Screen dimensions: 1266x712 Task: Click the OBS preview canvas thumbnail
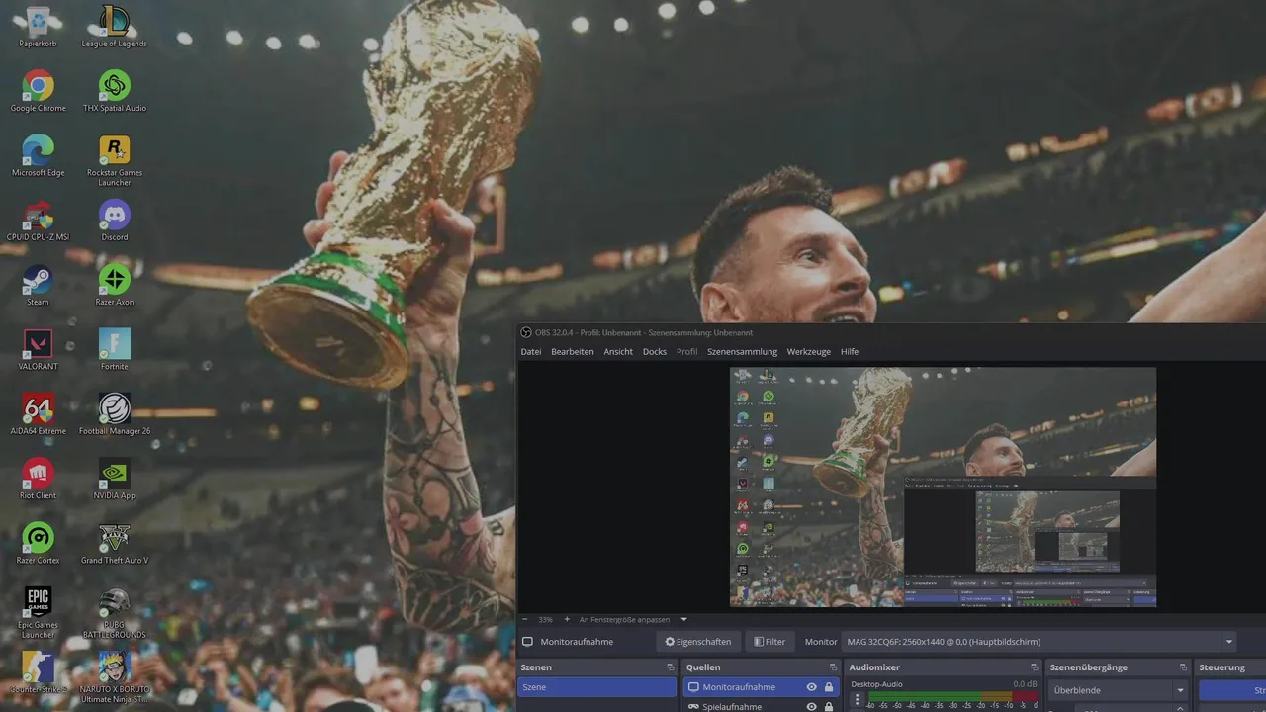point(943,488)
